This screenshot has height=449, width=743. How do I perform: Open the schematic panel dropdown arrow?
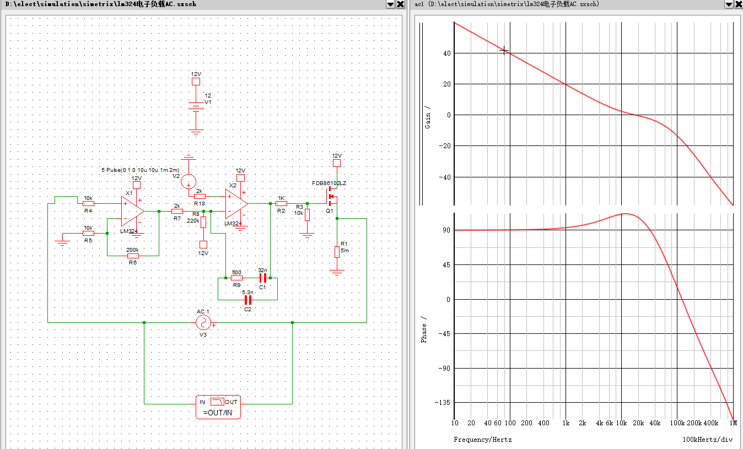click(390, 4)
